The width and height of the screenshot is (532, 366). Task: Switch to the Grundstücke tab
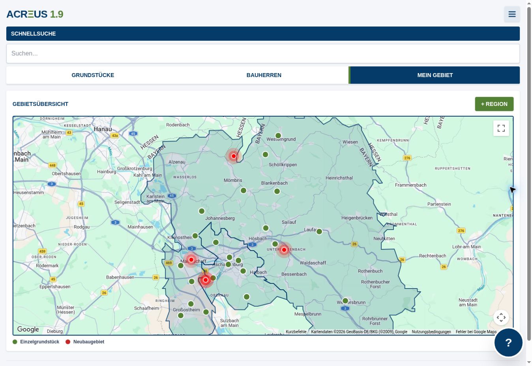(x=93, y=75)
